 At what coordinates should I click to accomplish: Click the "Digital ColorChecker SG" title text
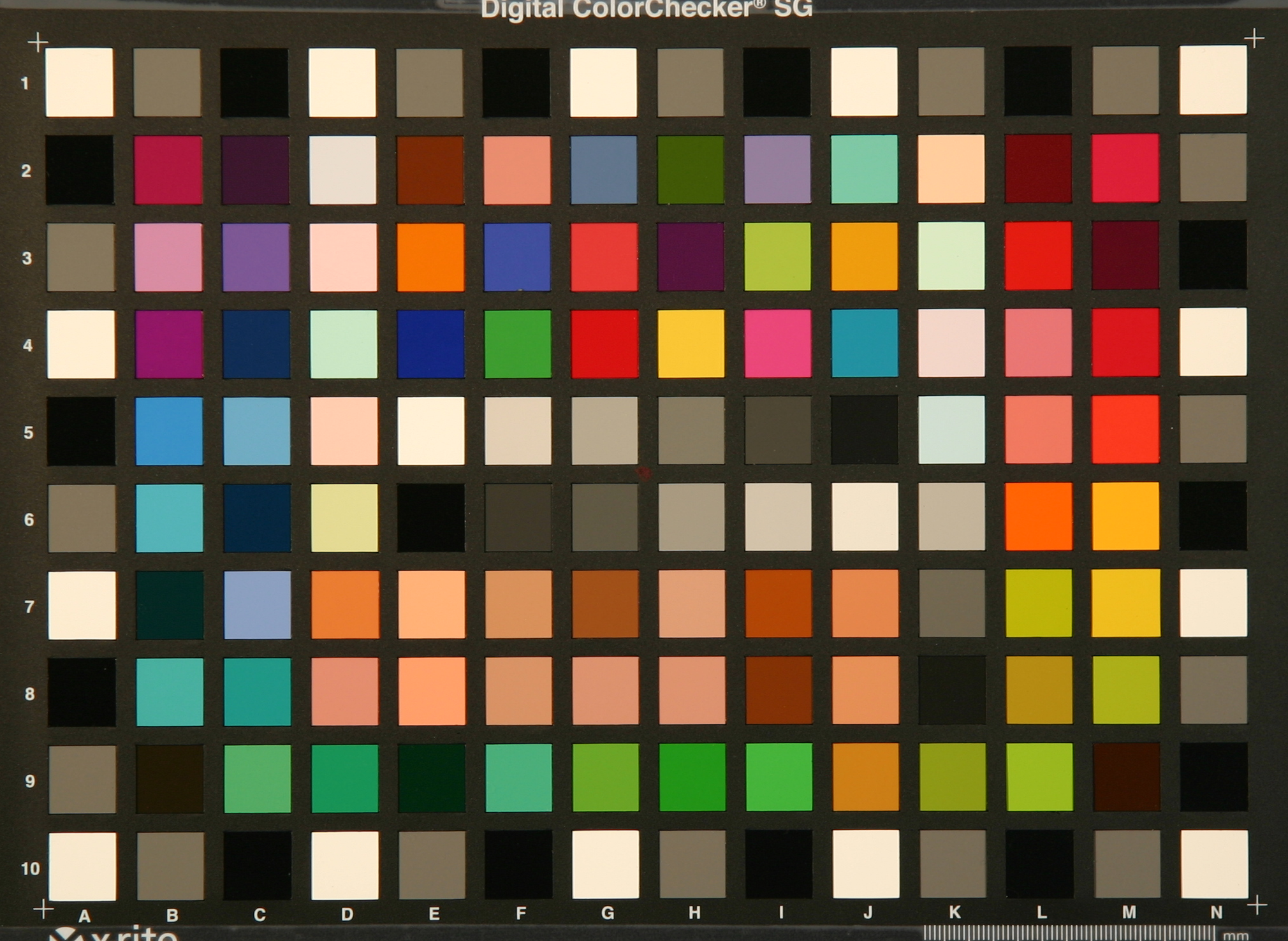(x=647, y=9)
